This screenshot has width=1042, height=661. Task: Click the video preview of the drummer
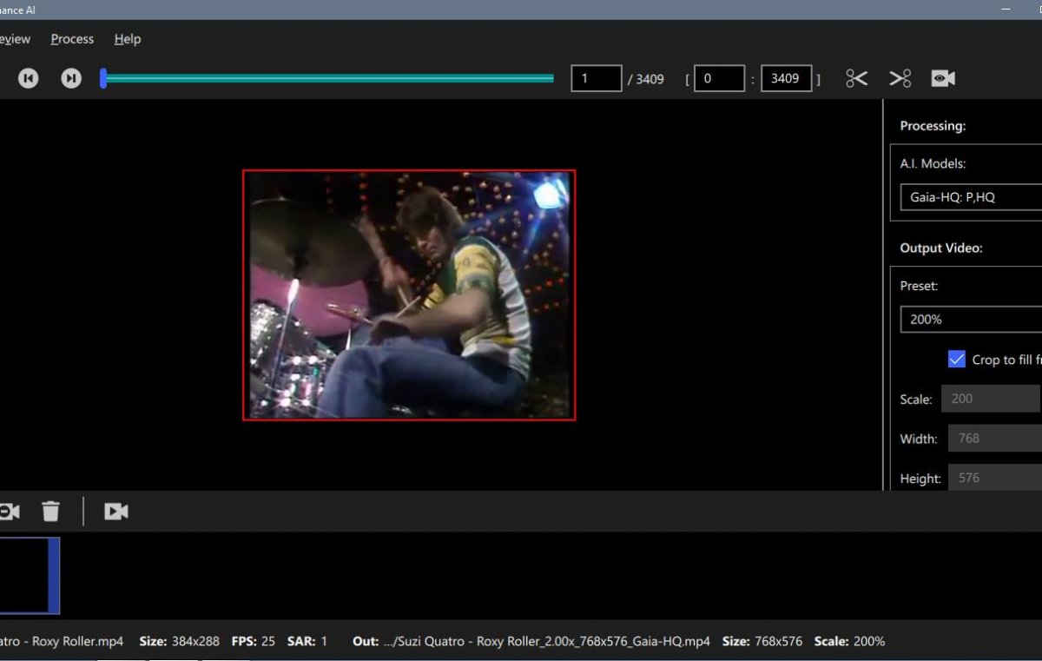pyautogui.click(x=409, y=295)
